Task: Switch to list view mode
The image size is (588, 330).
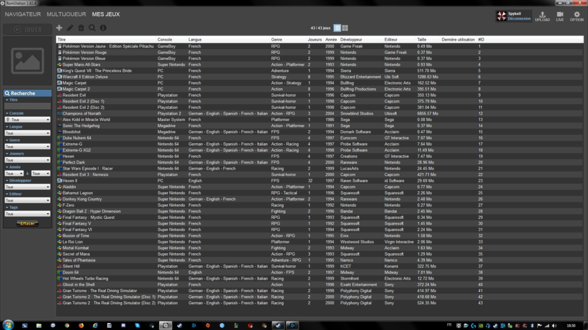Action: tap(337, 27)
